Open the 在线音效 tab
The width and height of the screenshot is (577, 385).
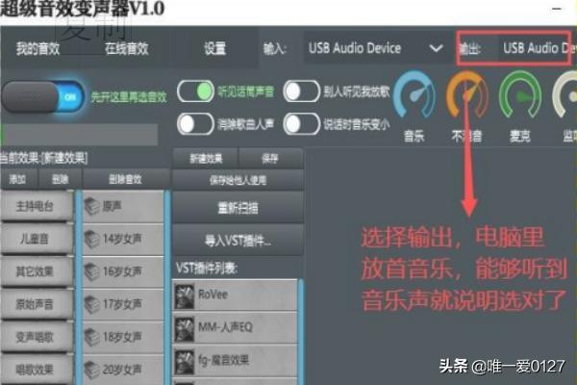click(x=127, y=48)
